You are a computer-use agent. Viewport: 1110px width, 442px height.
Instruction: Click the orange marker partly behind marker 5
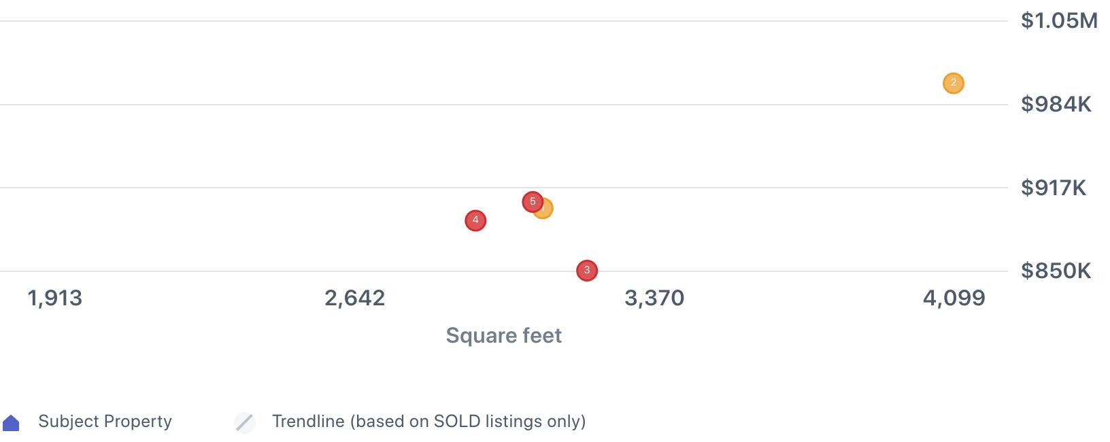[x=546, y=210]
